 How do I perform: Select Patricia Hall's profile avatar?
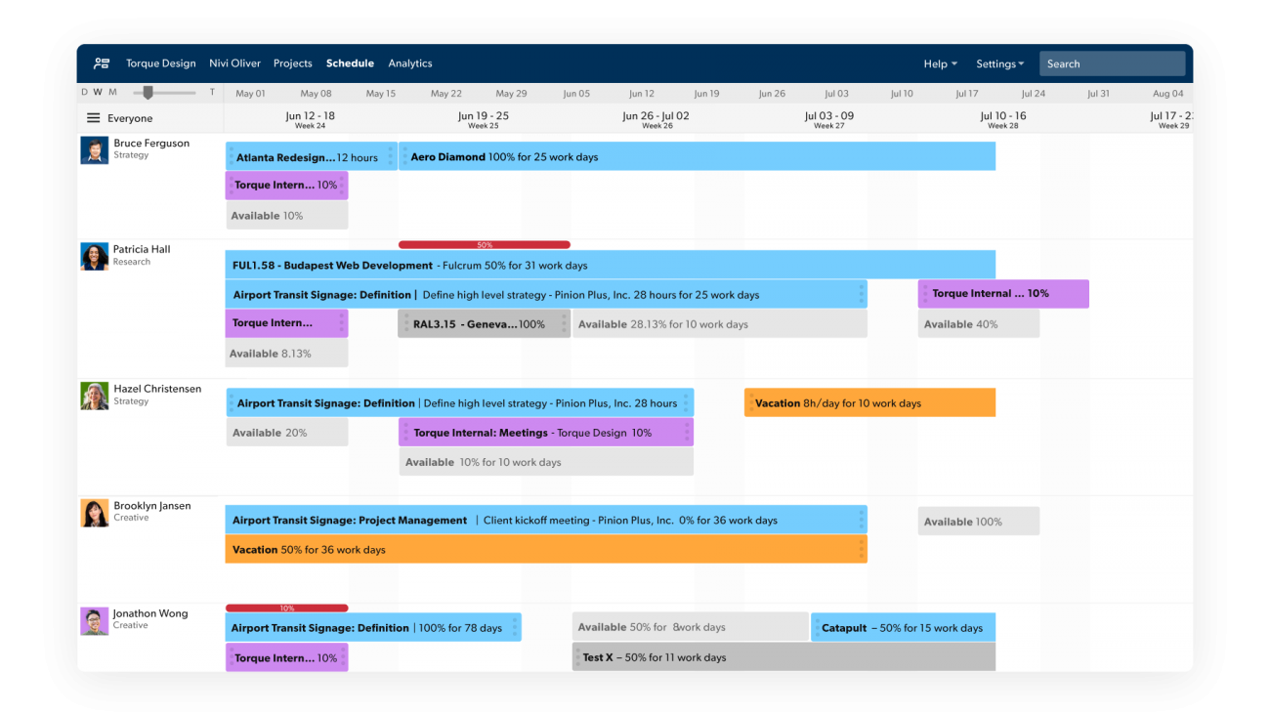pyautogui.click(x=94, y=256)
